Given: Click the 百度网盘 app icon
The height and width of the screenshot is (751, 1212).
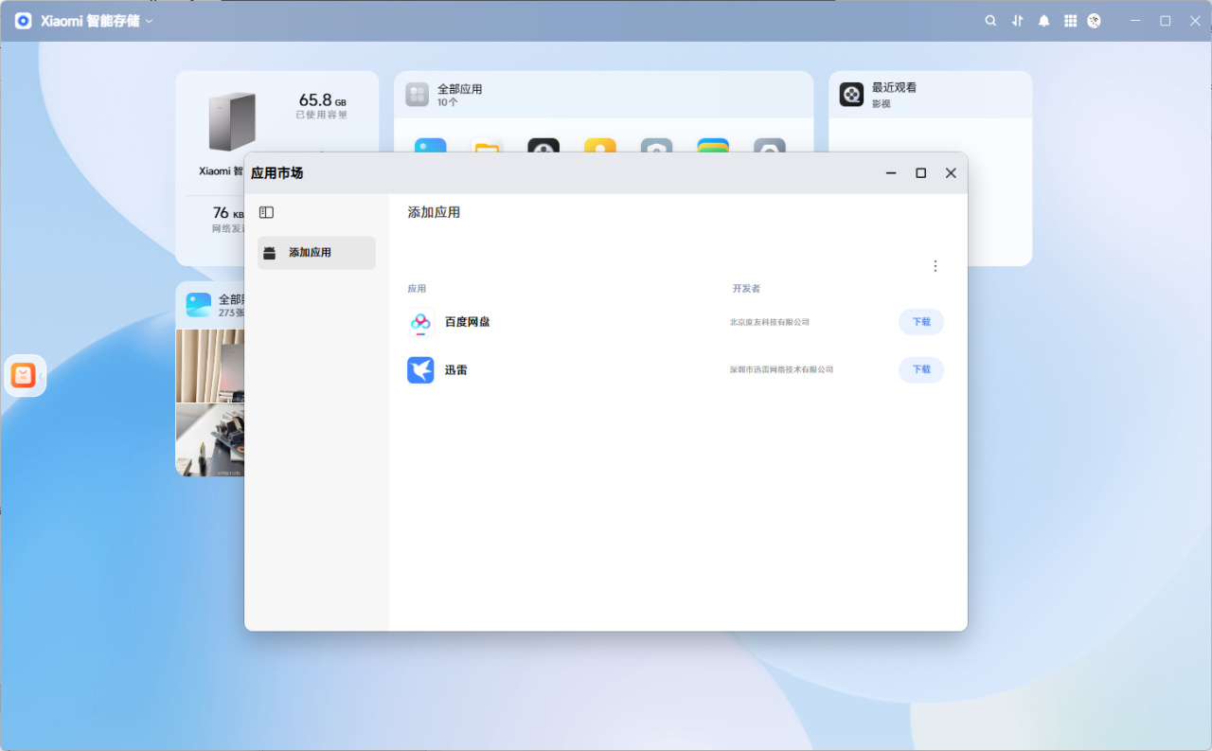Looking at the screenshot, I should [420, 322].
